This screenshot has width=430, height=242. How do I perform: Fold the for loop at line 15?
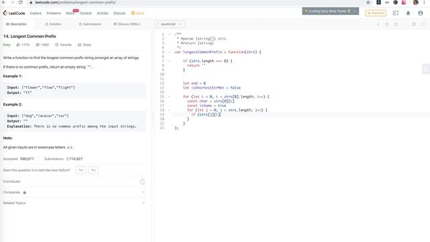(169, 97)
